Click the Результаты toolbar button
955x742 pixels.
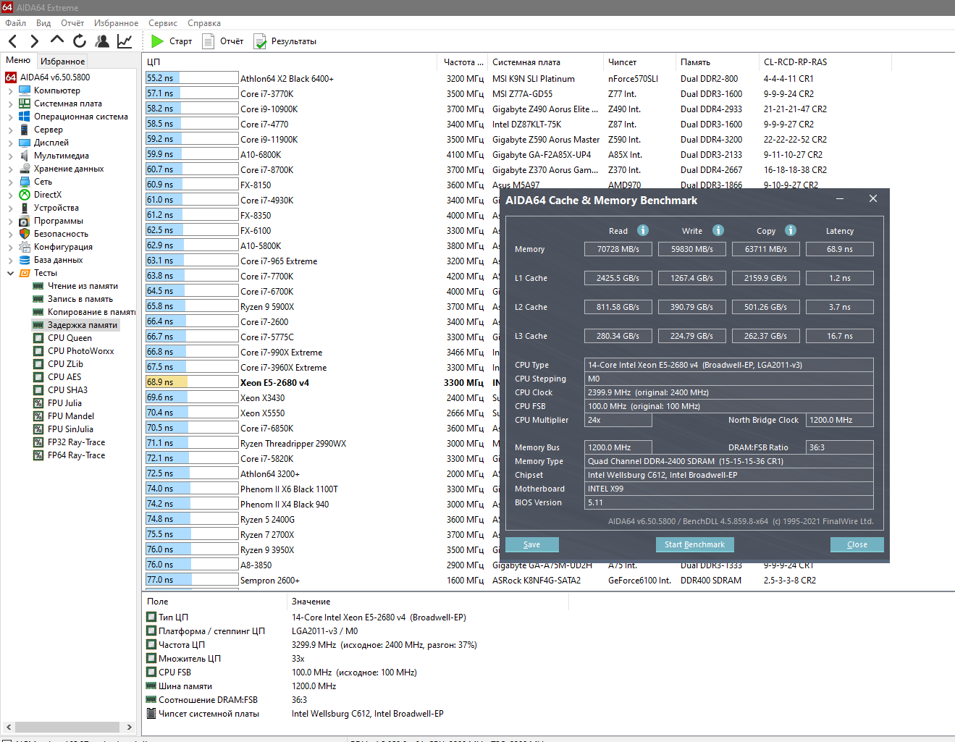point(285,41)
